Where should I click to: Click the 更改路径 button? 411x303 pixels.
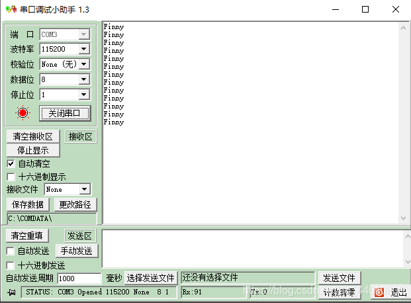(75, 204)
